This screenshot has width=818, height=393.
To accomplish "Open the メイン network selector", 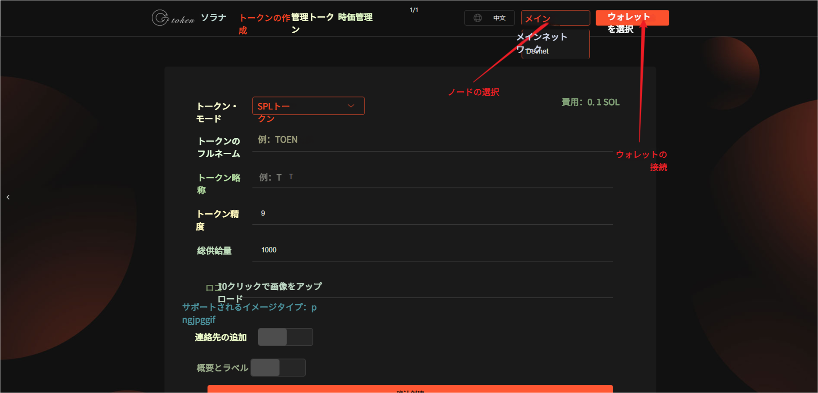I will point(555,18).
